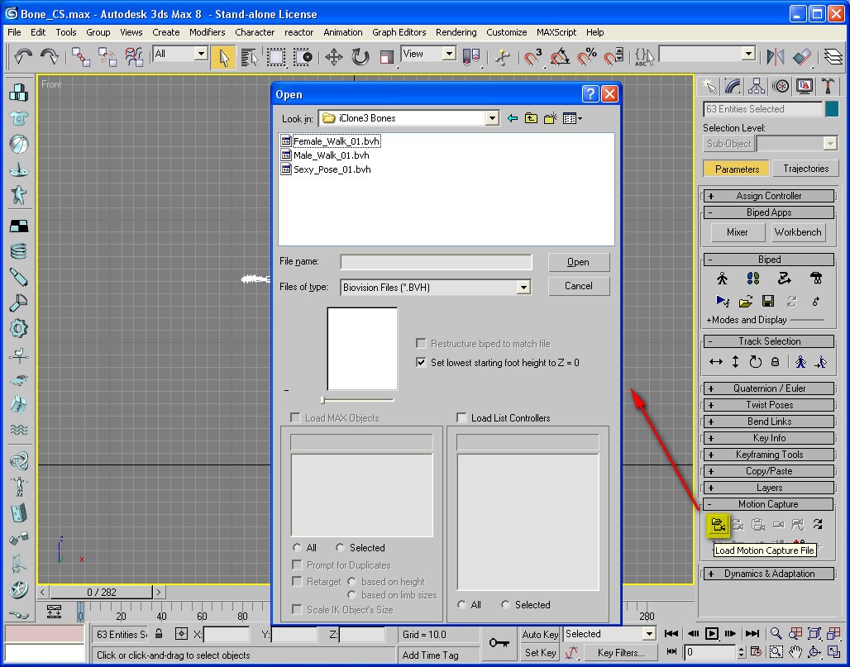Check the Load List Controllers checkbox

coord(461,417)
